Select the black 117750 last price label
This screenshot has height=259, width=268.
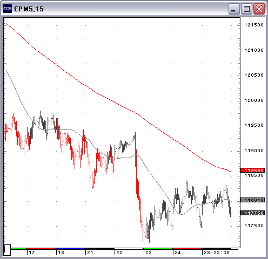[x=253, y=213]
